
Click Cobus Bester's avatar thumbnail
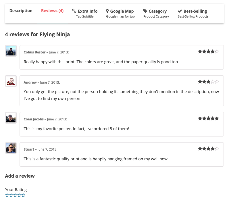click(x=11, y=51)
